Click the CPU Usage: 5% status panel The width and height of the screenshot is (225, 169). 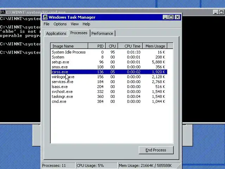(x=97, y=165)
